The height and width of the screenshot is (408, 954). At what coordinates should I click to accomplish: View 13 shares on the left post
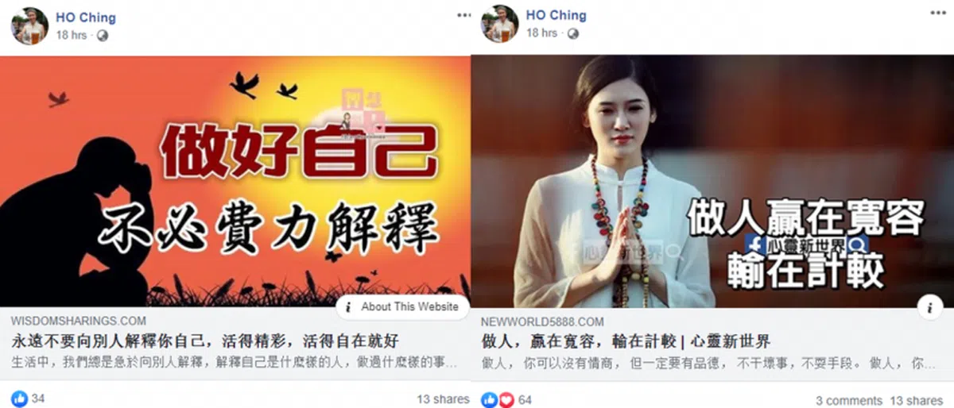(x=443, y=399)
